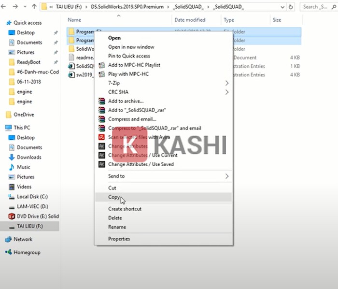Click Scan selected files with Avira
This screenshot has width=338, height=289.
pyautogui.click(x=139, y=137)
